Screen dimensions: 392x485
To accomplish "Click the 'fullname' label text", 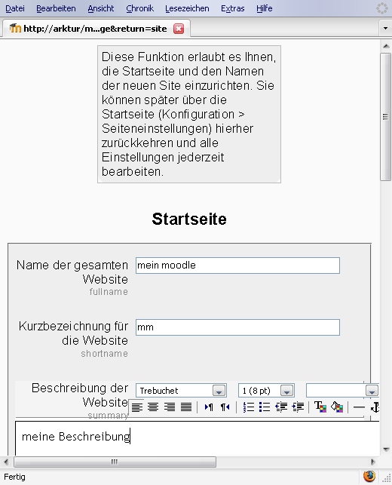I will tap(109, 292).
